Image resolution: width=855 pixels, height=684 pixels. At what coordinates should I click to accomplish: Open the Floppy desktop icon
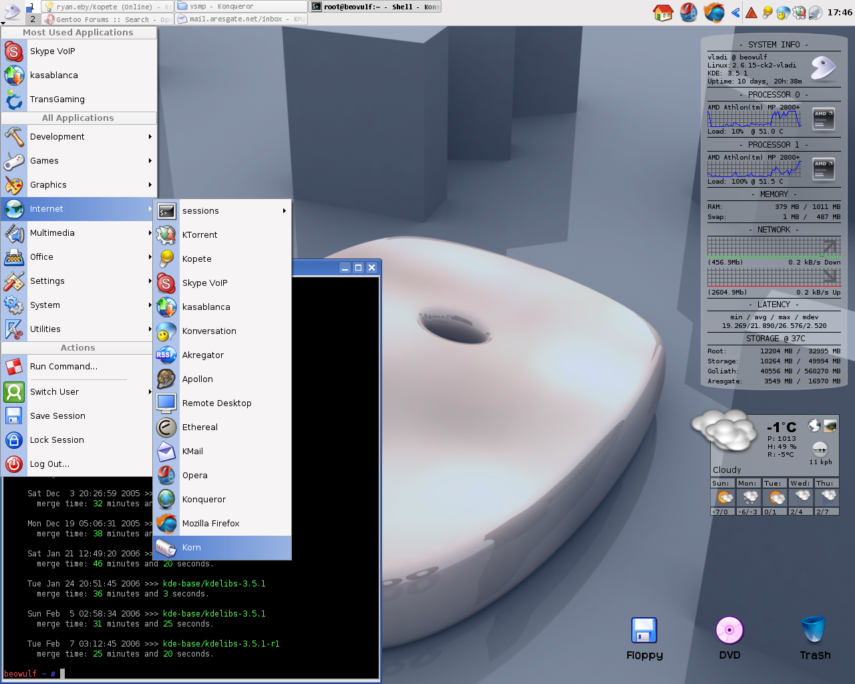(645, 639)
